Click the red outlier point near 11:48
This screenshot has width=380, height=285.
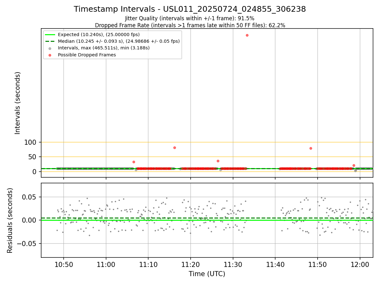[311, 148]
